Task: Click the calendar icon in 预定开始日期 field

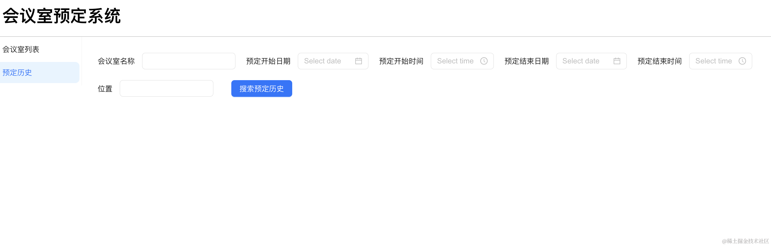Action: [358, 61]
